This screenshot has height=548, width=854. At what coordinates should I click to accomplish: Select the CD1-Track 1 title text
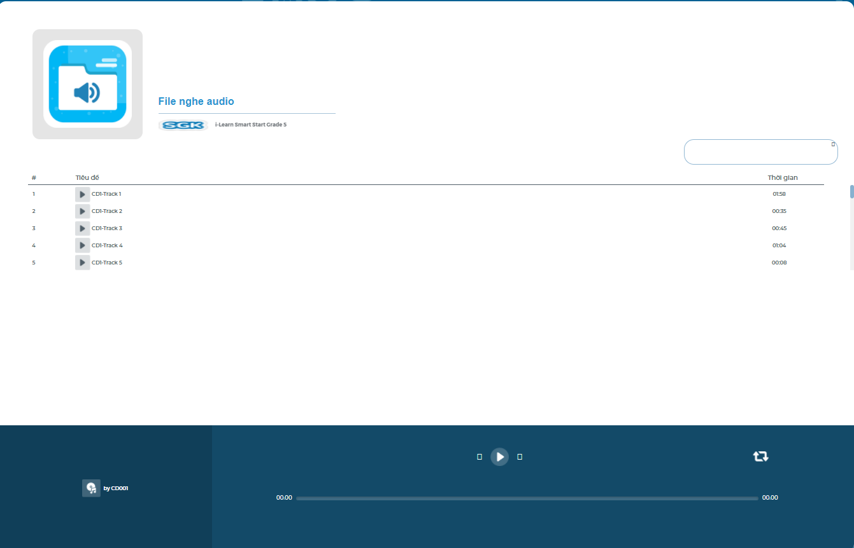click(106, 194)
